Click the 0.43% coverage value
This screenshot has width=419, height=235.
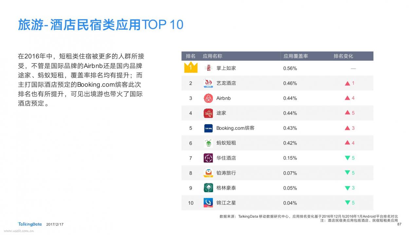290,128
